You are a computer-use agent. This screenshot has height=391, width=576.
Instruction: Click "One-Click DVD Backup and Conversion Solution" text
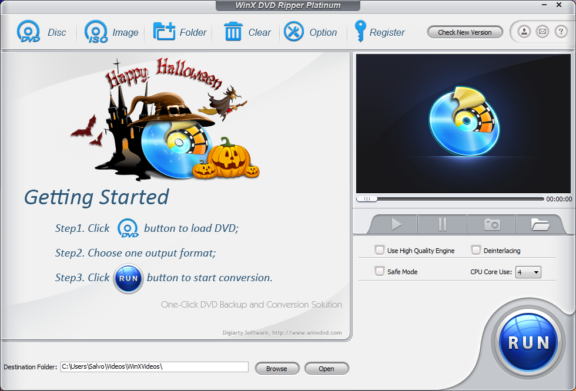click(252, 305)
